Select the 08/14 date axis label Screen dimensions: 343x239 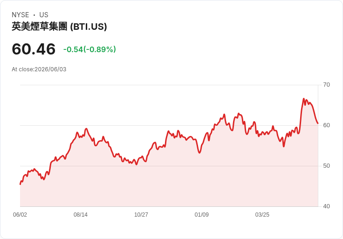81,215
